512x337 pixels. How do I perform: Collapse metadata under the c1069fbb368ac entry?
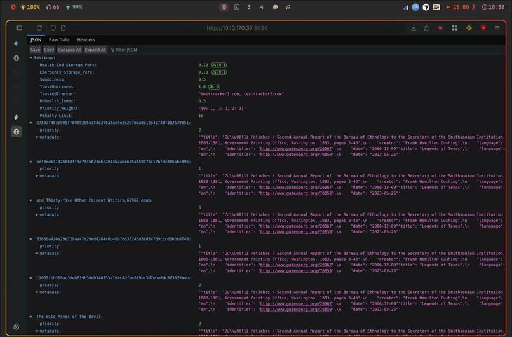click(x=37, y=292)
